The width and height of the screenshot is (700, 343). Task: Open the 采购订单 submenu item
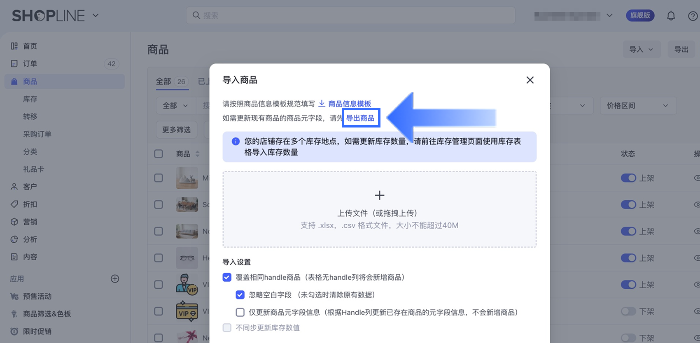point(37,134)
